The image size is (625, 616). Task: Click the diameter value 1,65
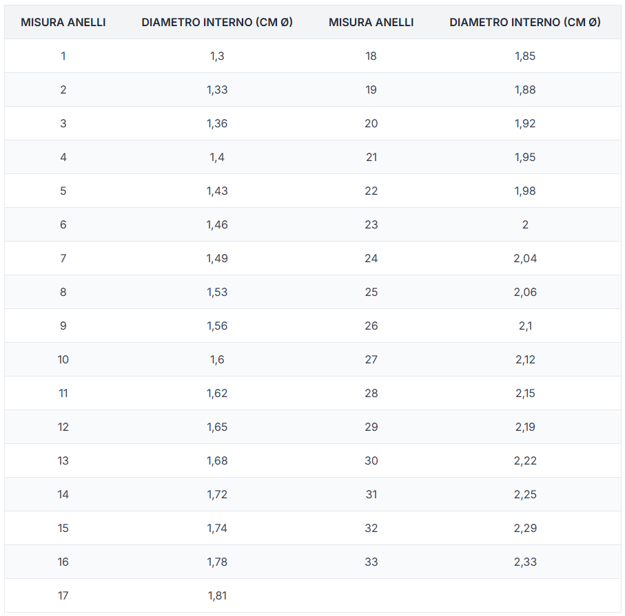pyautogui.click(x=217, y=427)
